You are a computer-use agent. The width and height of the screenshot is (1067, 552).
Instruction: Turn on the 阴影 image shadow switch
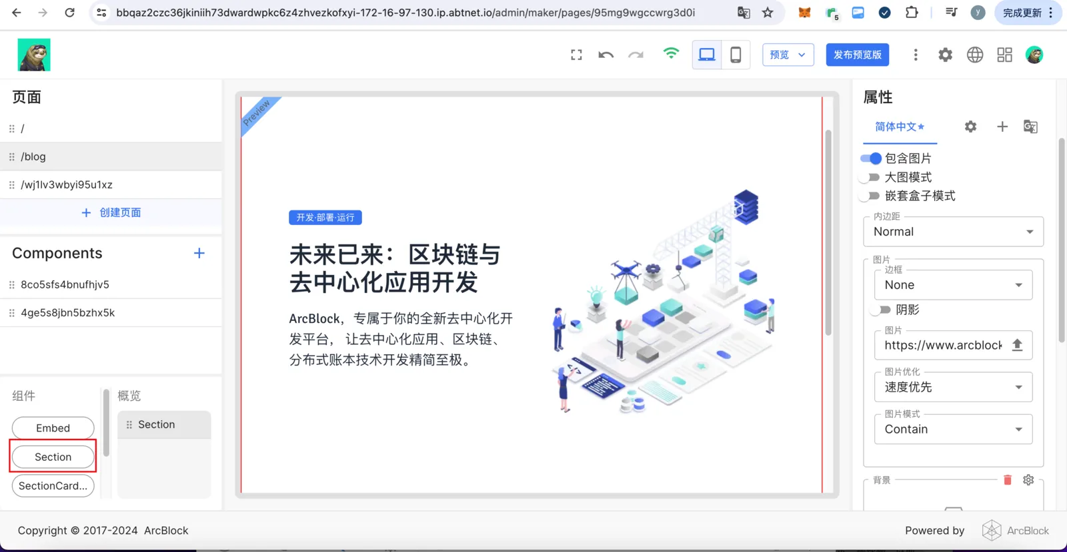pos(882,310)
